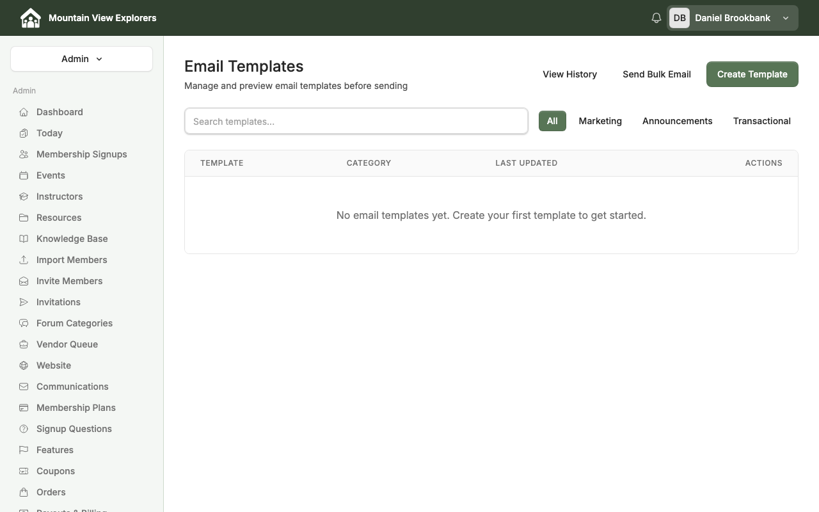
Task: Click the Features flag icon
Action: pyautogui.click(x=24, y=450)
